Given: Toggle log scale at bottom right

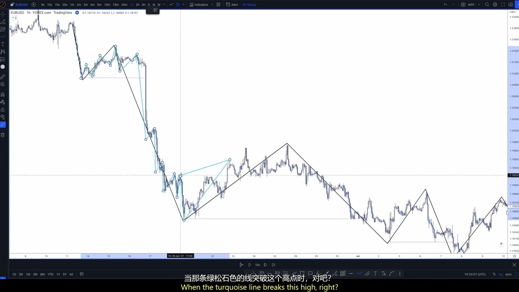Looking at the screenshot, I should pos(500,274).
